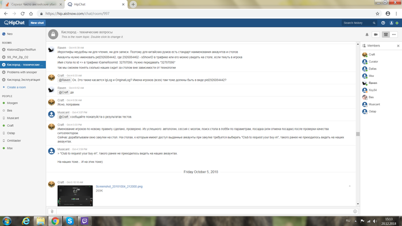
Task: Click room title Кислород - технические вопросы
Action: click(x=87, y=32)
